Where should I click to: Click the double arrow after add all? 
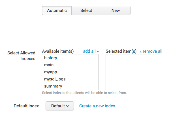pyautogui.click(x=98, y=51)
